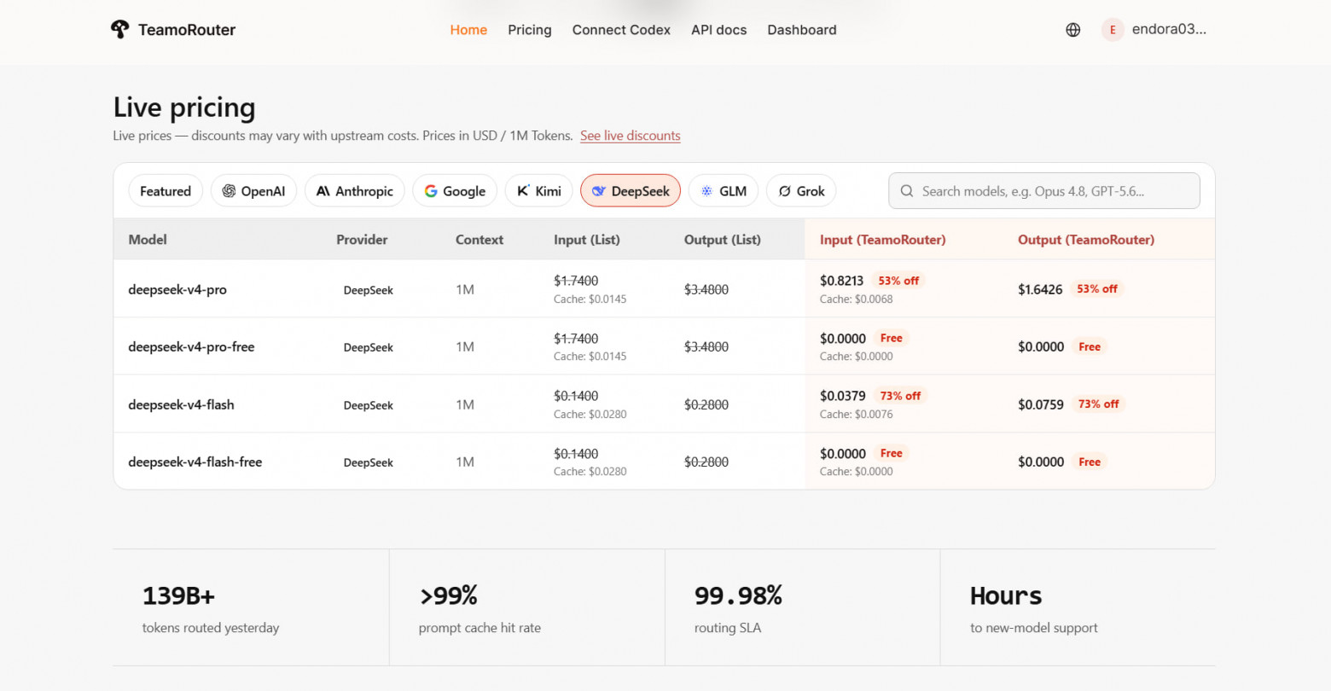The width and height of the screenshot is (1331, 691).
Task: Click Cache: $0.0068 text
Action: click(x=857, y=299)
